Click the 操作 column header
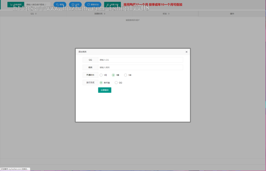 point(232,14)
